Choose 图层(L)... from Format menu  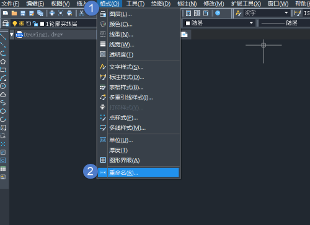click(138, 14)
